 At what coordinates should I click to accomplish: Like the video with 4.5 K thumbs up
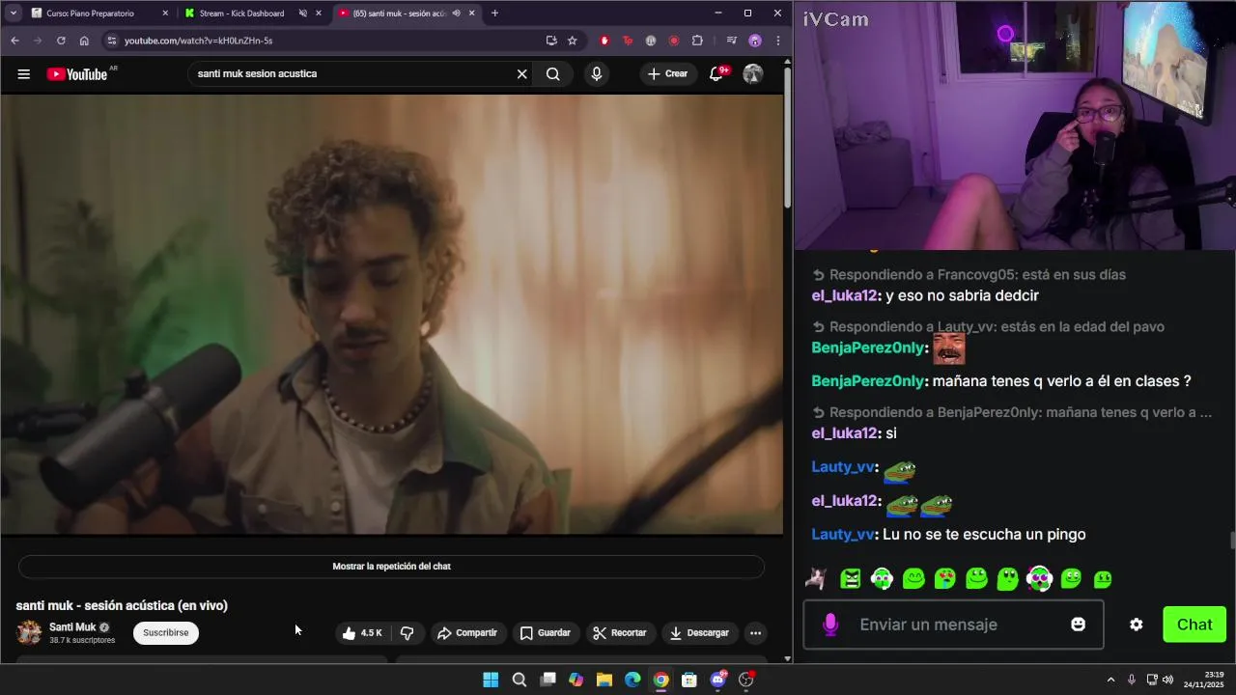[x=363, y=633]
